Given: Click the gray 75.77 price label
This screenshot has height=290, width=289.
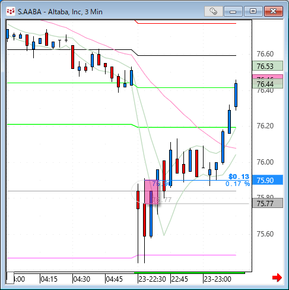Looking at the screenshot, I should pos(268,204).
